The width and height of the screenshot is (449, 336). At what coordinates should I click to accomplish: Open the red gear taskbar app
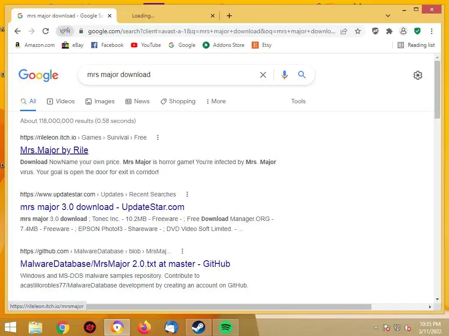click(89, 327)
